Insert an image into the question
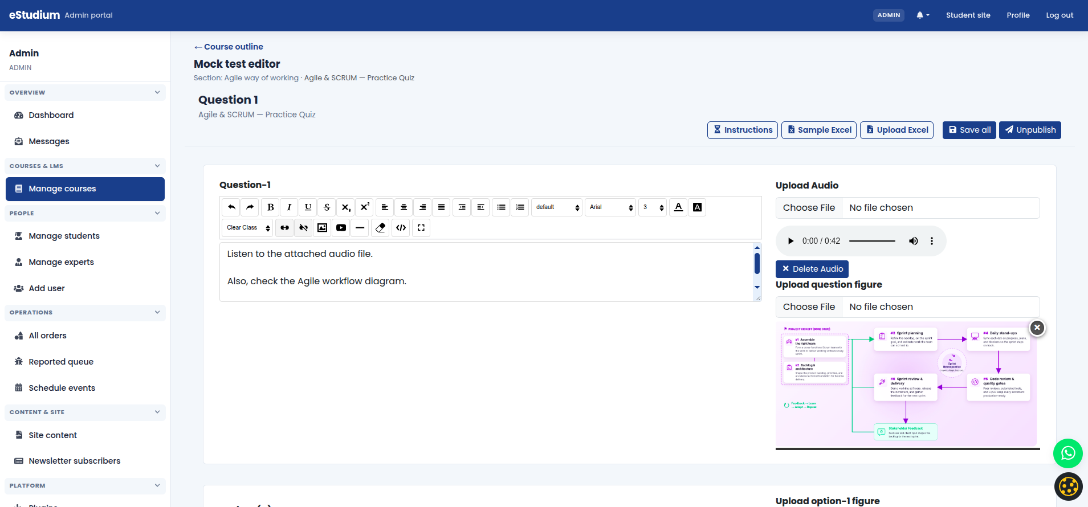The height and width of the screenshot is (507, 1088). (x=322, y=228)
